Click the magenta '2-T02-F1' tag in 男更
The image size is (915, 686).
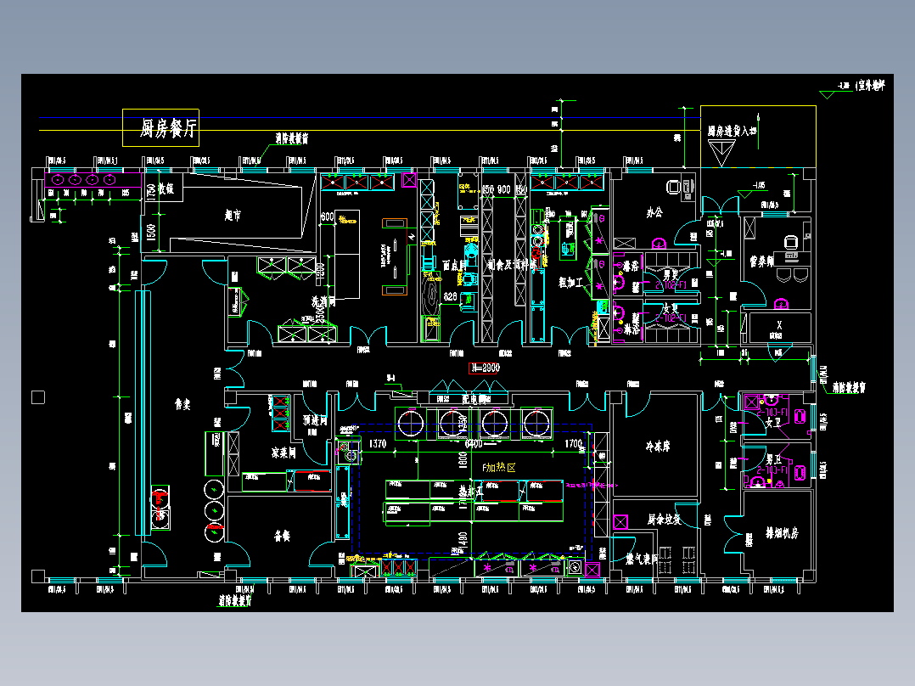[x=671, y=285]
